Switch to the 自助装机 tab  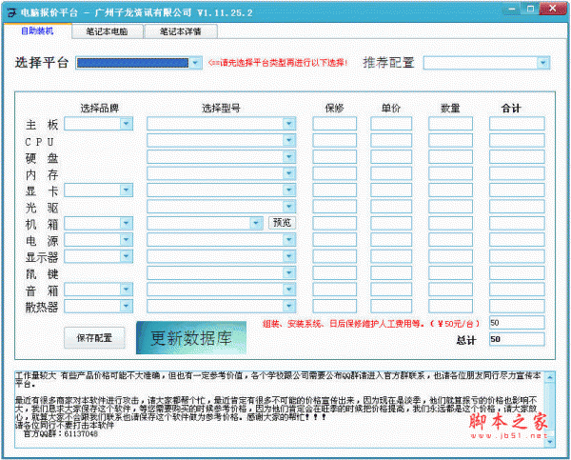[37, 31]
